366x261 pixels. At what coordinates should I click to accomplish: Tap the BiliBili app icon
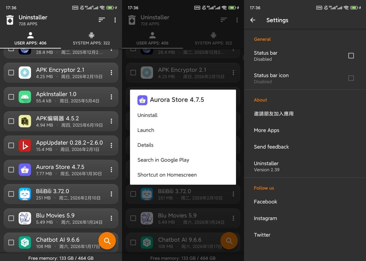click(25, 194)
